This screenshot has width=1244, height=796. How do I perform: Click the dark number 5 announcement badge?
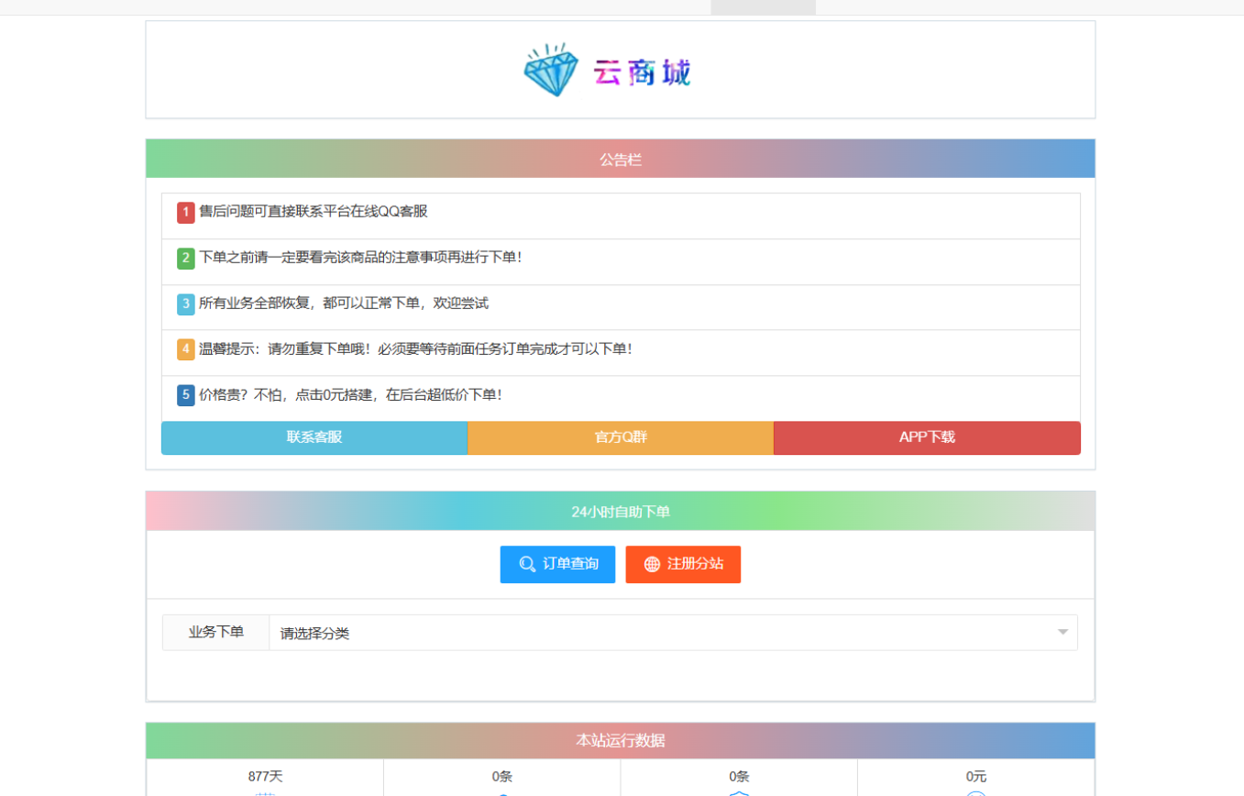click(x=184, y=394)
